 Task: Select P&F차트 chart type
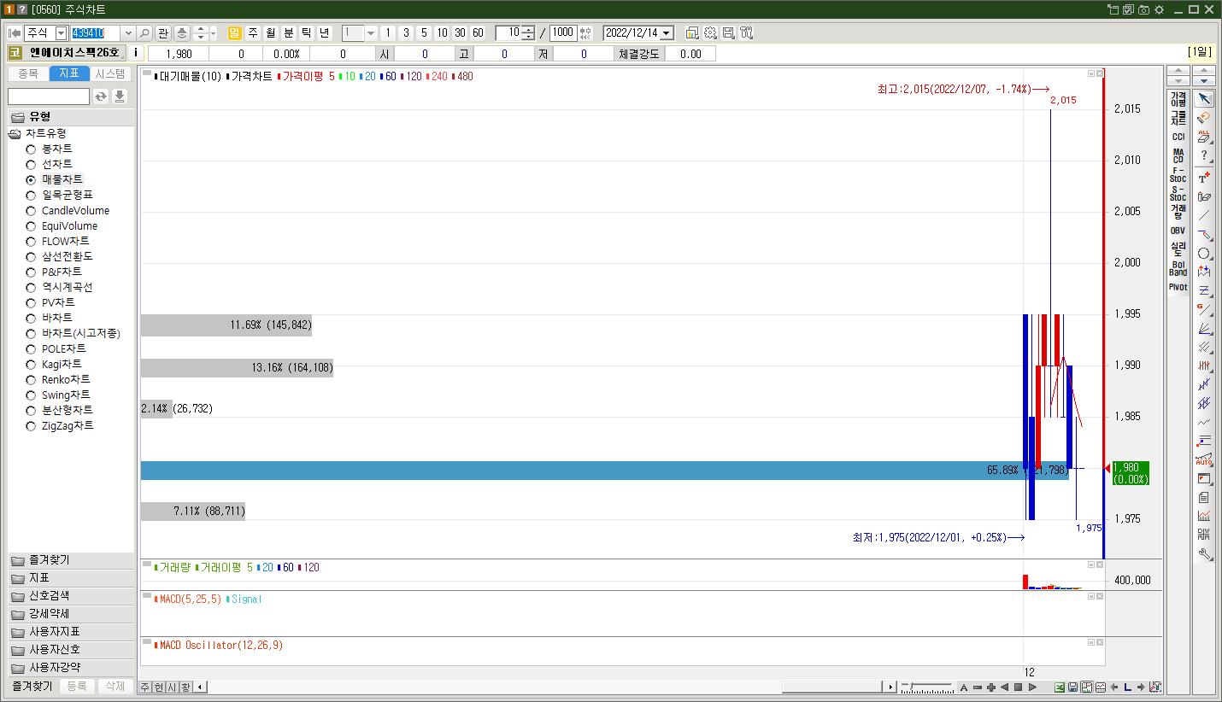[31, 272]
